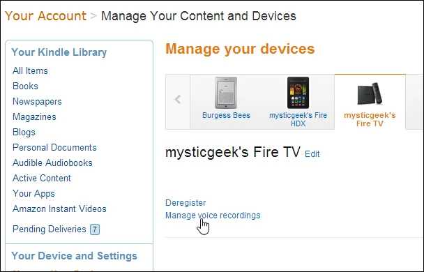
Task: Click the Fire TV box device image
Action: [370, 93]
